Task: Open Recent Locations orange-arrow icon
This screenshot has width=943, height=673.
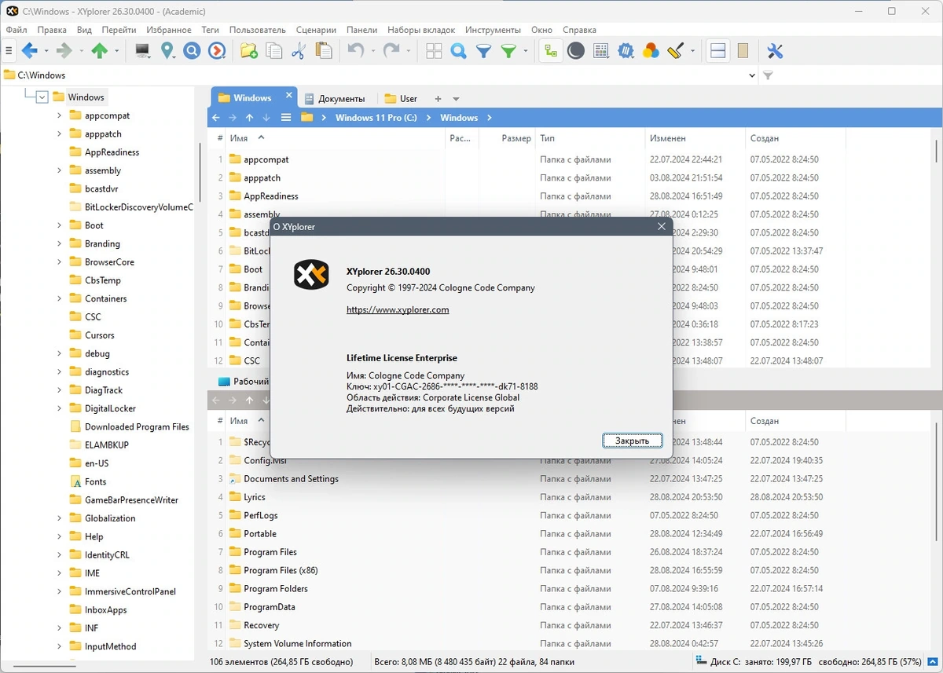Action: pos(217,51)
